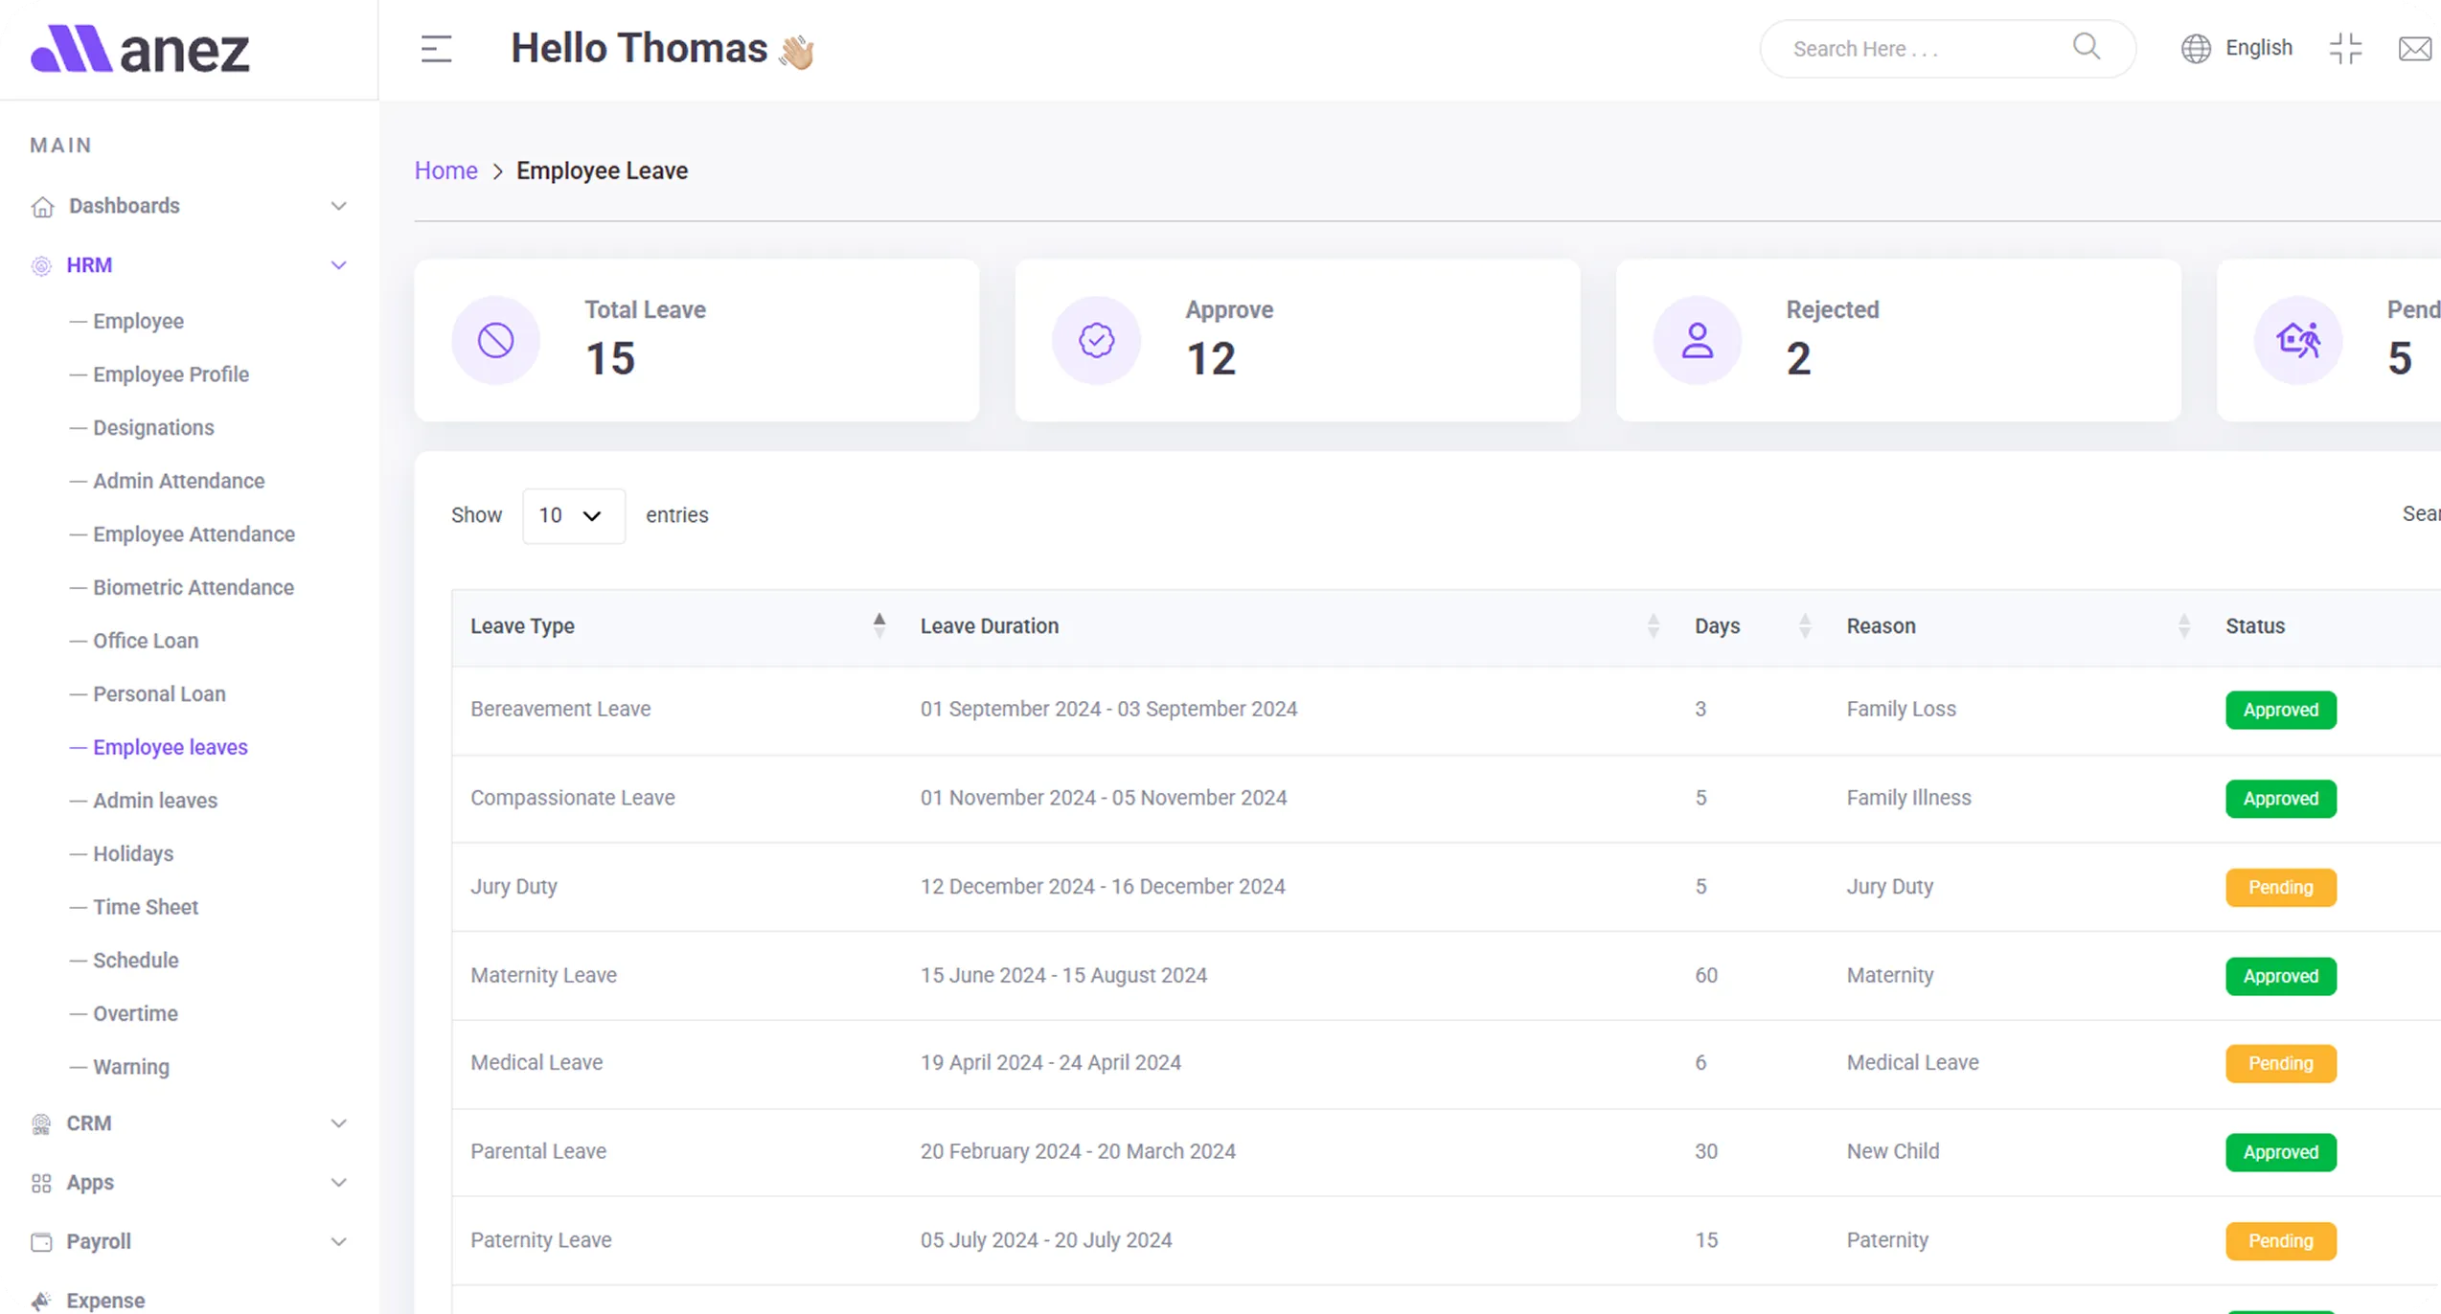
Task: Click the CRM sidebar icon
Action: click(41, 1123)
